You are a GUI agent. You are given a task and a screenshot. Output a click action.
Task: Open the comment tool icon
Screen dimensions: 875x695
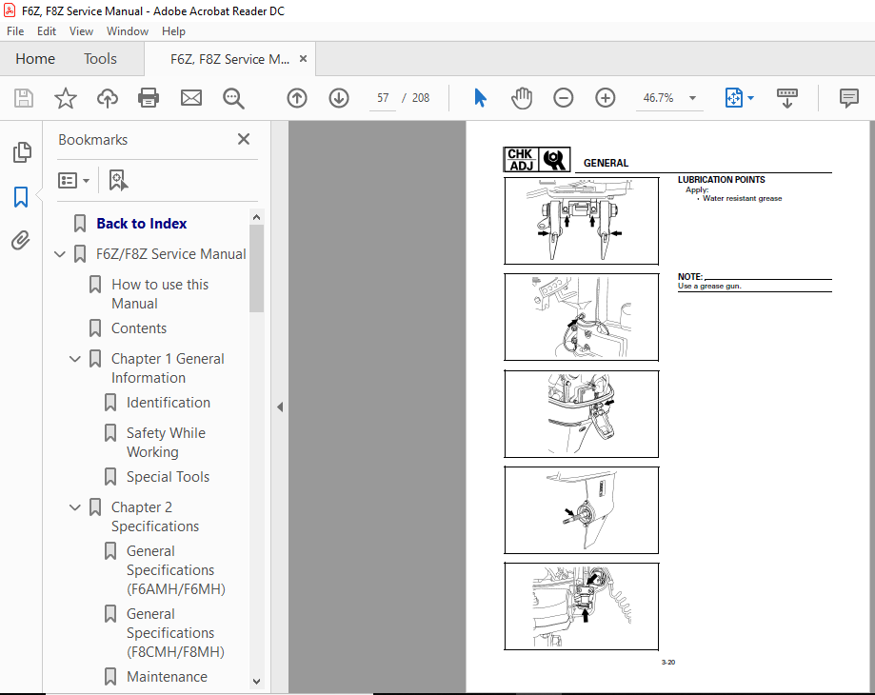(848, 98)
